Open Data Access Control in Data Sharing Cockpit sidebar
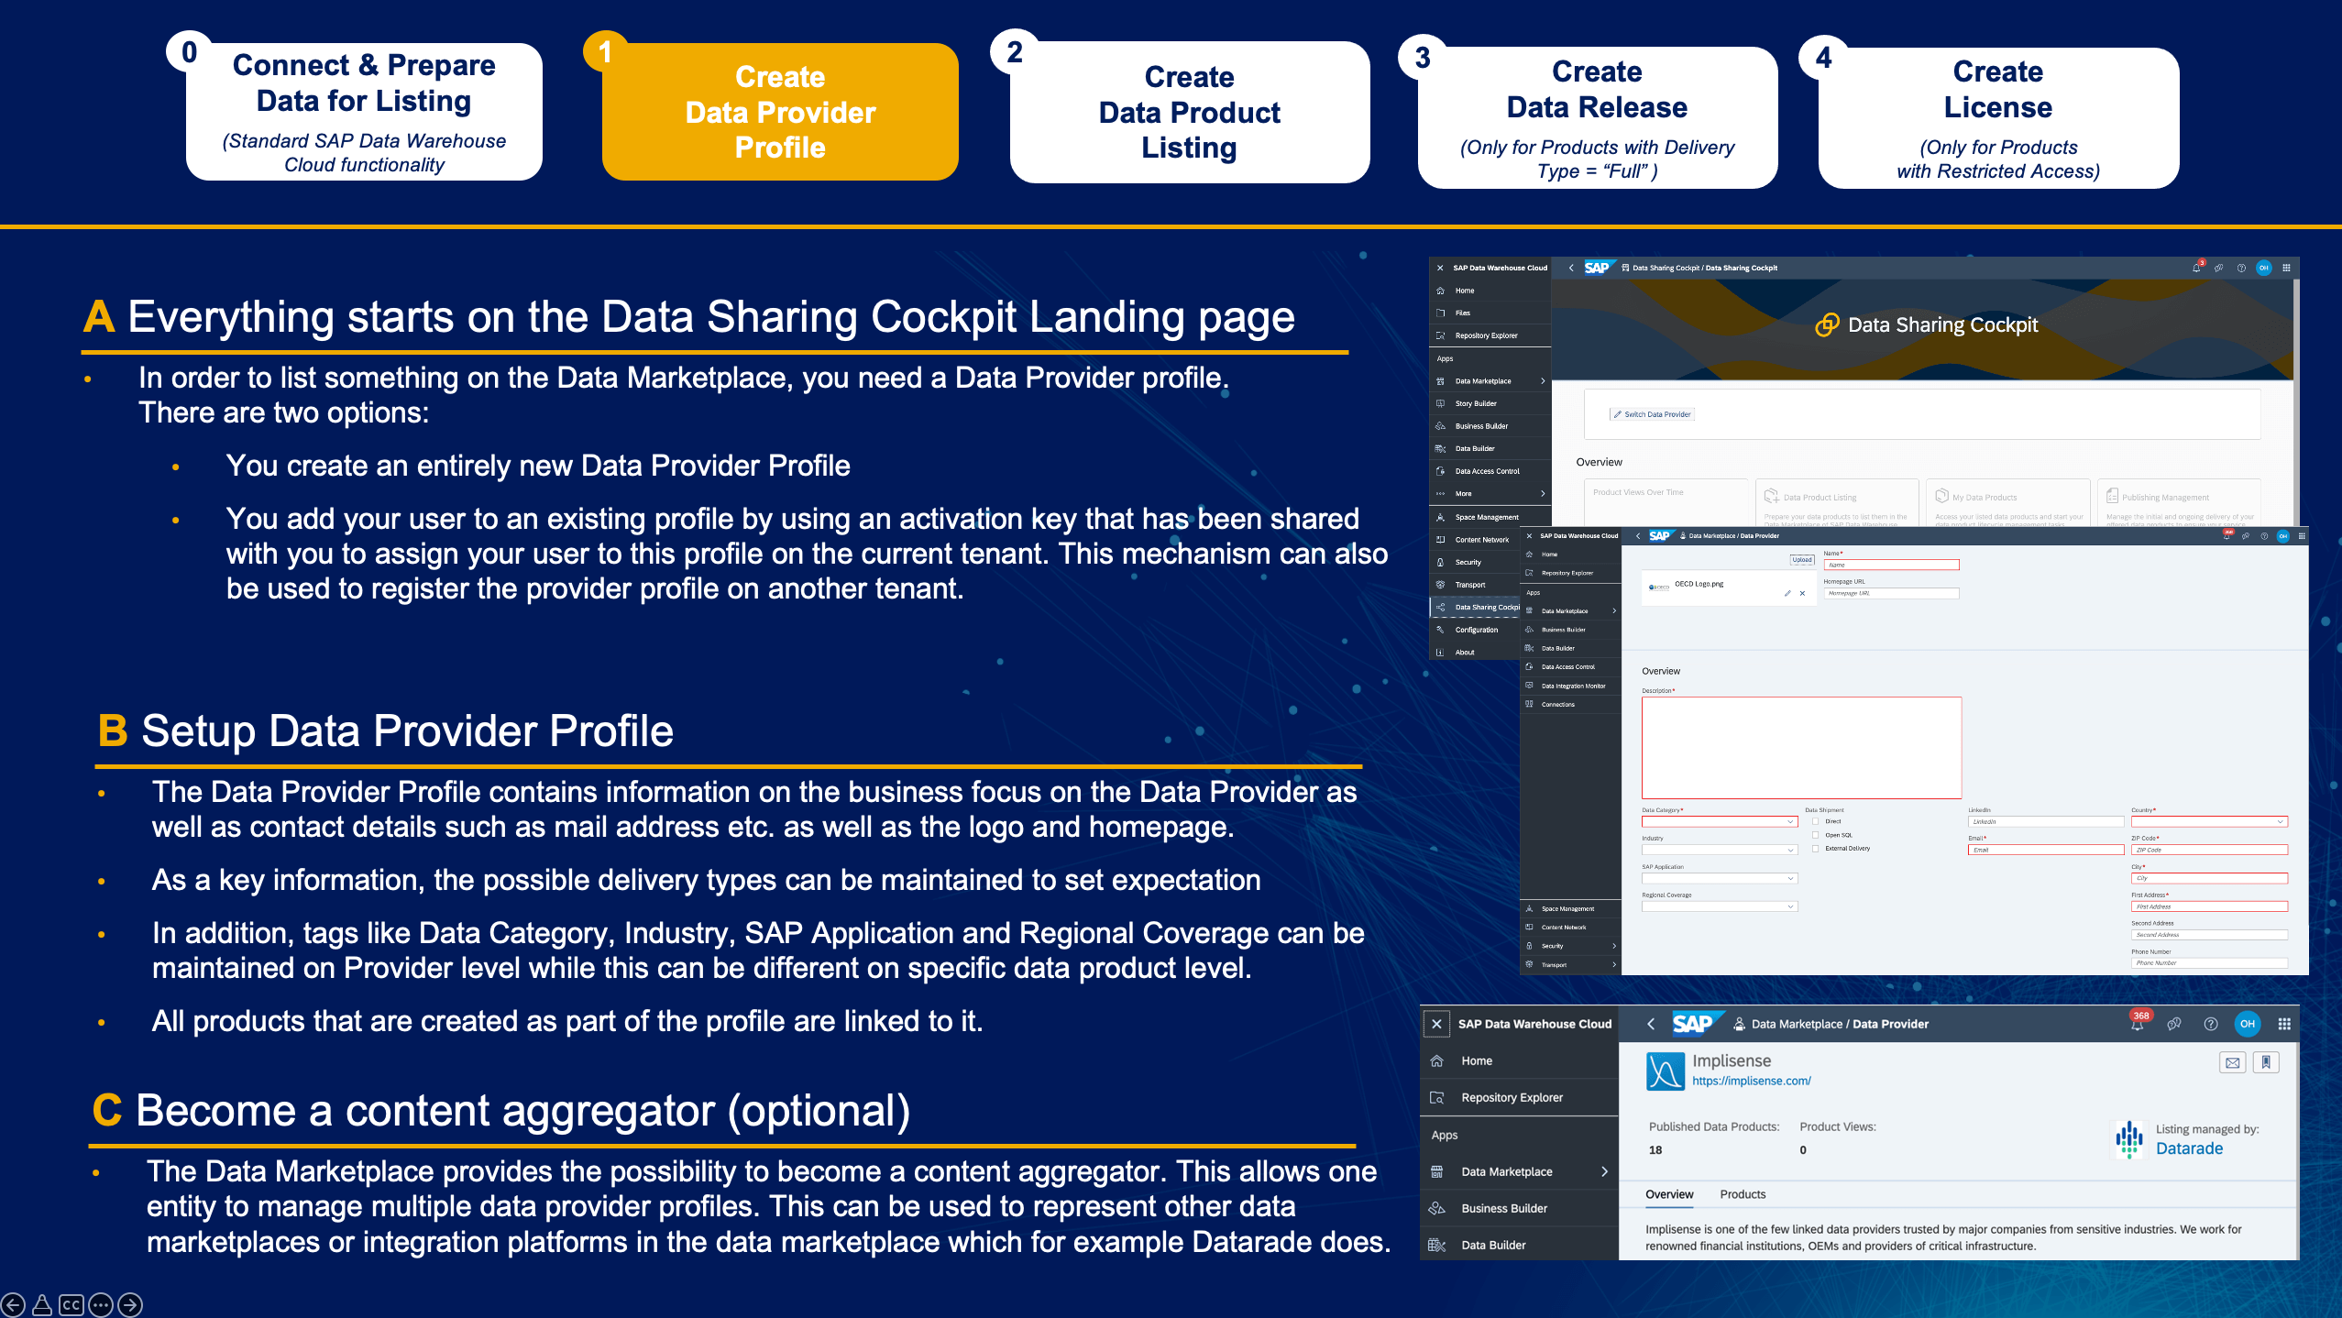 1490,471
